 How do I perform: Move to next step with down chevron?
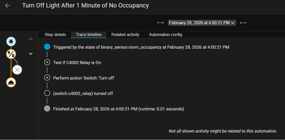coord(31,54)
